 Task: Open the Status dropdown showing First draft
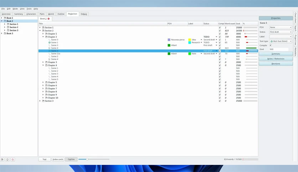click(x=281, y=32)
